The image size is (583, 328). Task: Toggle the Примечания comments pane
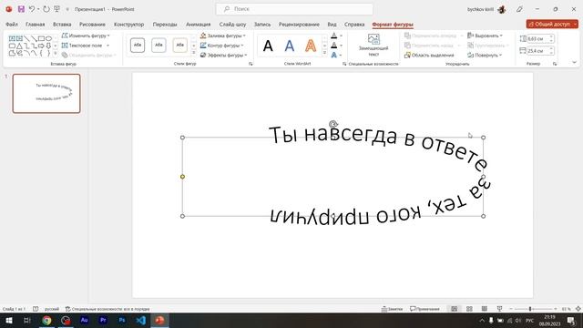point(424,309)
